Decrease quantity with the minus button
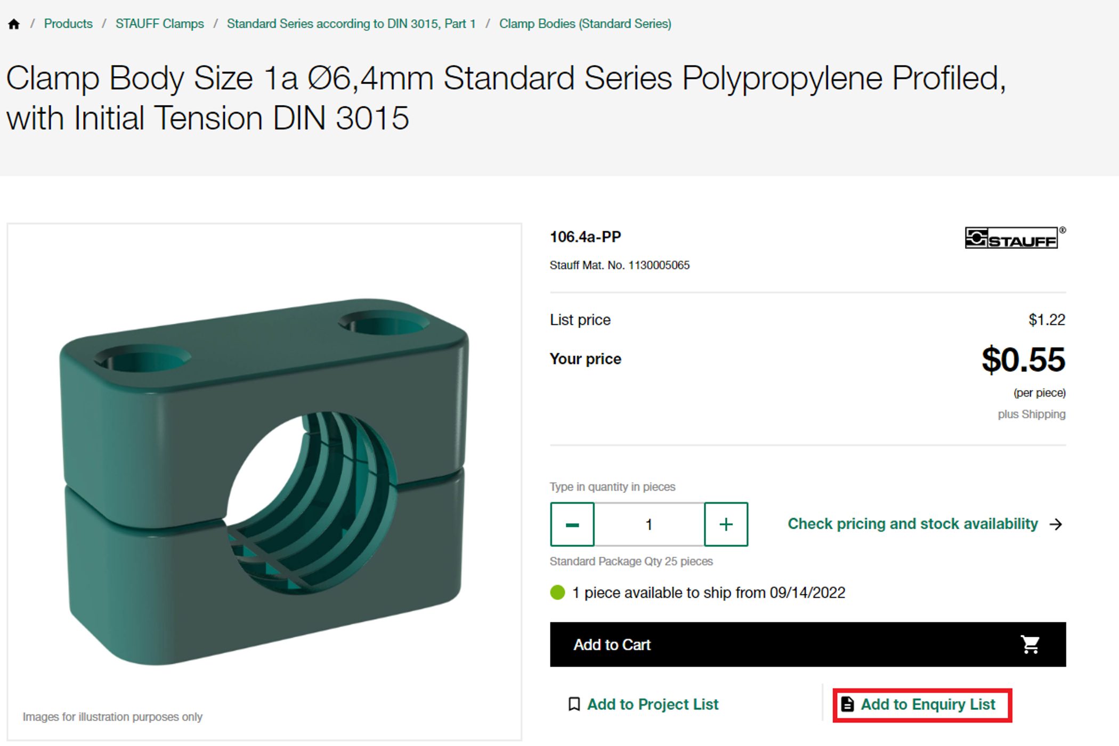The width and height of the screenshot is (1119, 746). point(572,524)
